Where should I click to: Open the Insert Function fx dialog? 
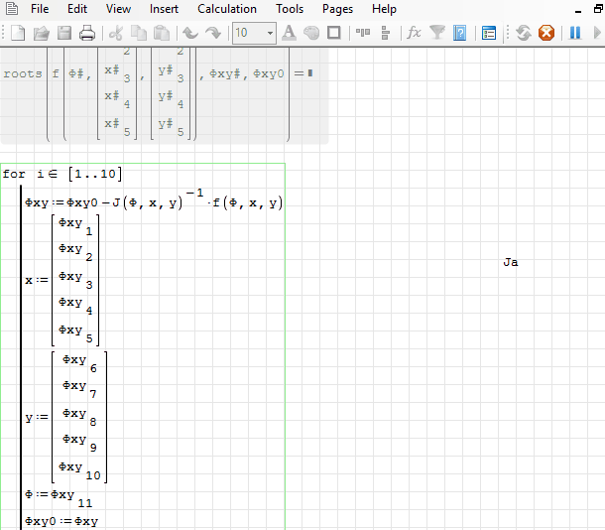414,33
